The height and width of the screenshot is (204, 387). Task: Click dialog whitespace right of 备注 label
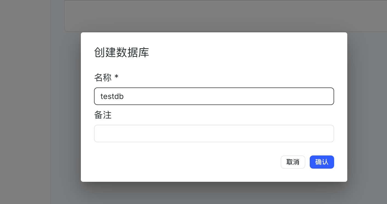[219, 115]
